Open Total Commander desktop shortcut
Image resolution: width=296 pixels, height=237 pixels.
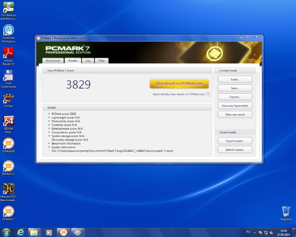[x=9, y=79]
